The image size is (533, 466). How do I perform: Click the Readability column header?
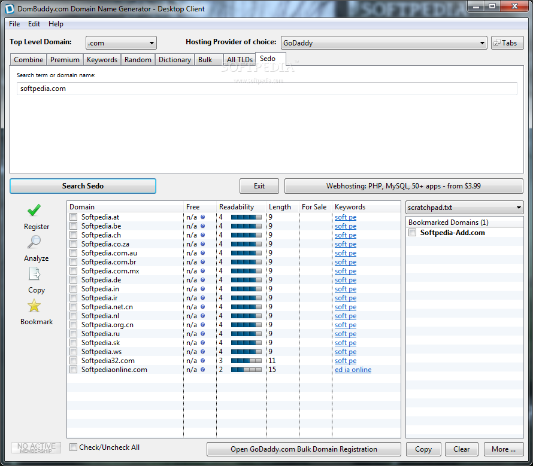[241, 207]
